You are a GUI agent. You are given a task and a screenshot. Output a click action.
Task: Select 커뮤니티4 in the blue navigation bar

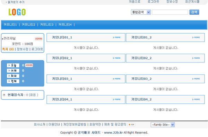pos(65,25)
